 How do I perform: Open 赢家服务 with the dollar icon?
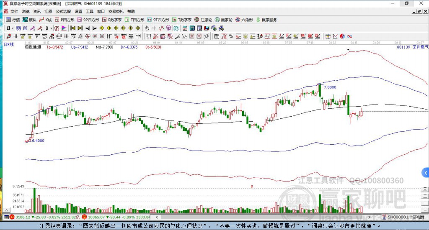tap(266, 20)
